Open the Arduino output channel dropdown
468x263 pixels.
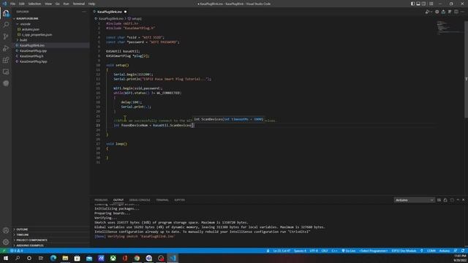pyautogui.click(x=414, y=200)
